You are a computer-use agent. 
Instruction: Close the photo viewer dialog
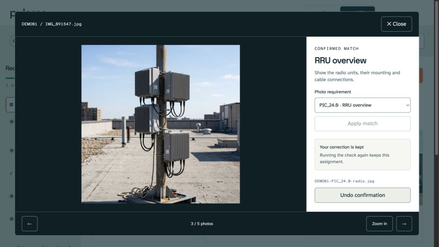coord(396,24)
